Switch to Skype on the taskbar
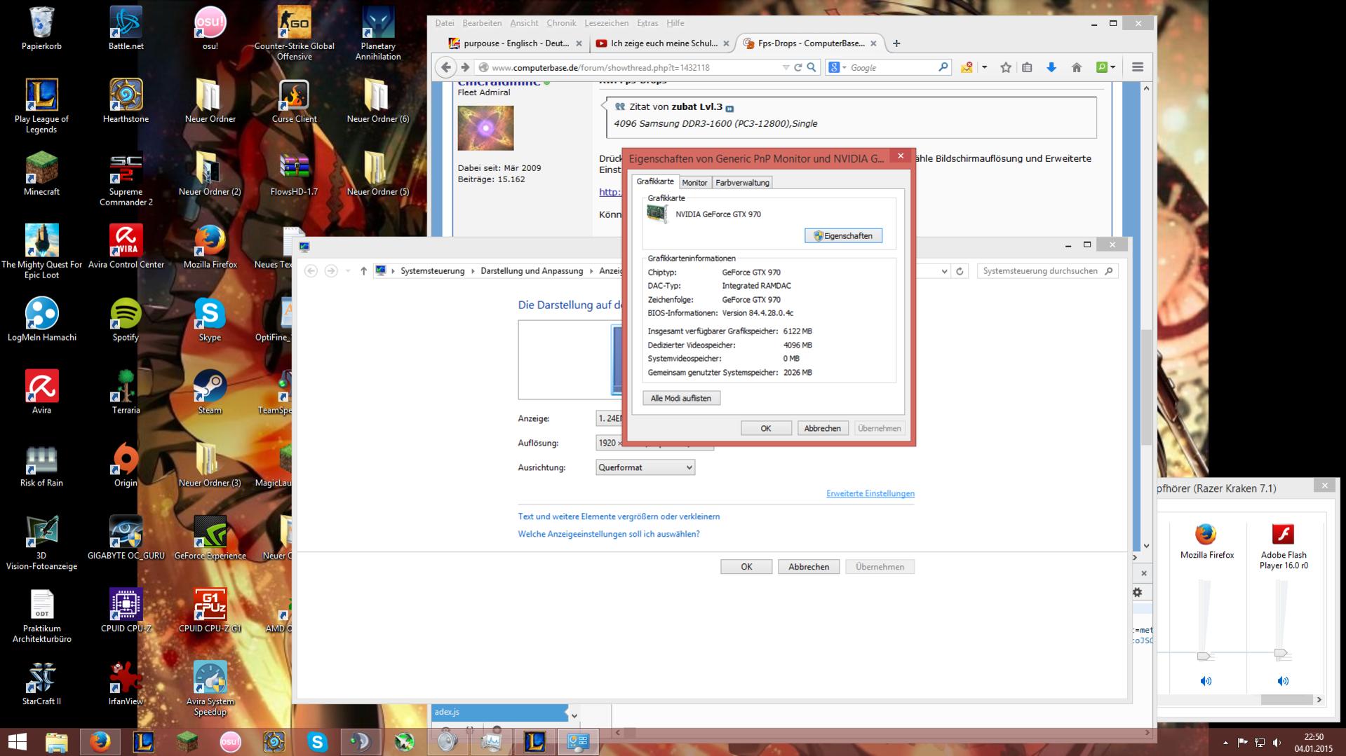This screenshot has height=756, width=1346. (317, 742)
